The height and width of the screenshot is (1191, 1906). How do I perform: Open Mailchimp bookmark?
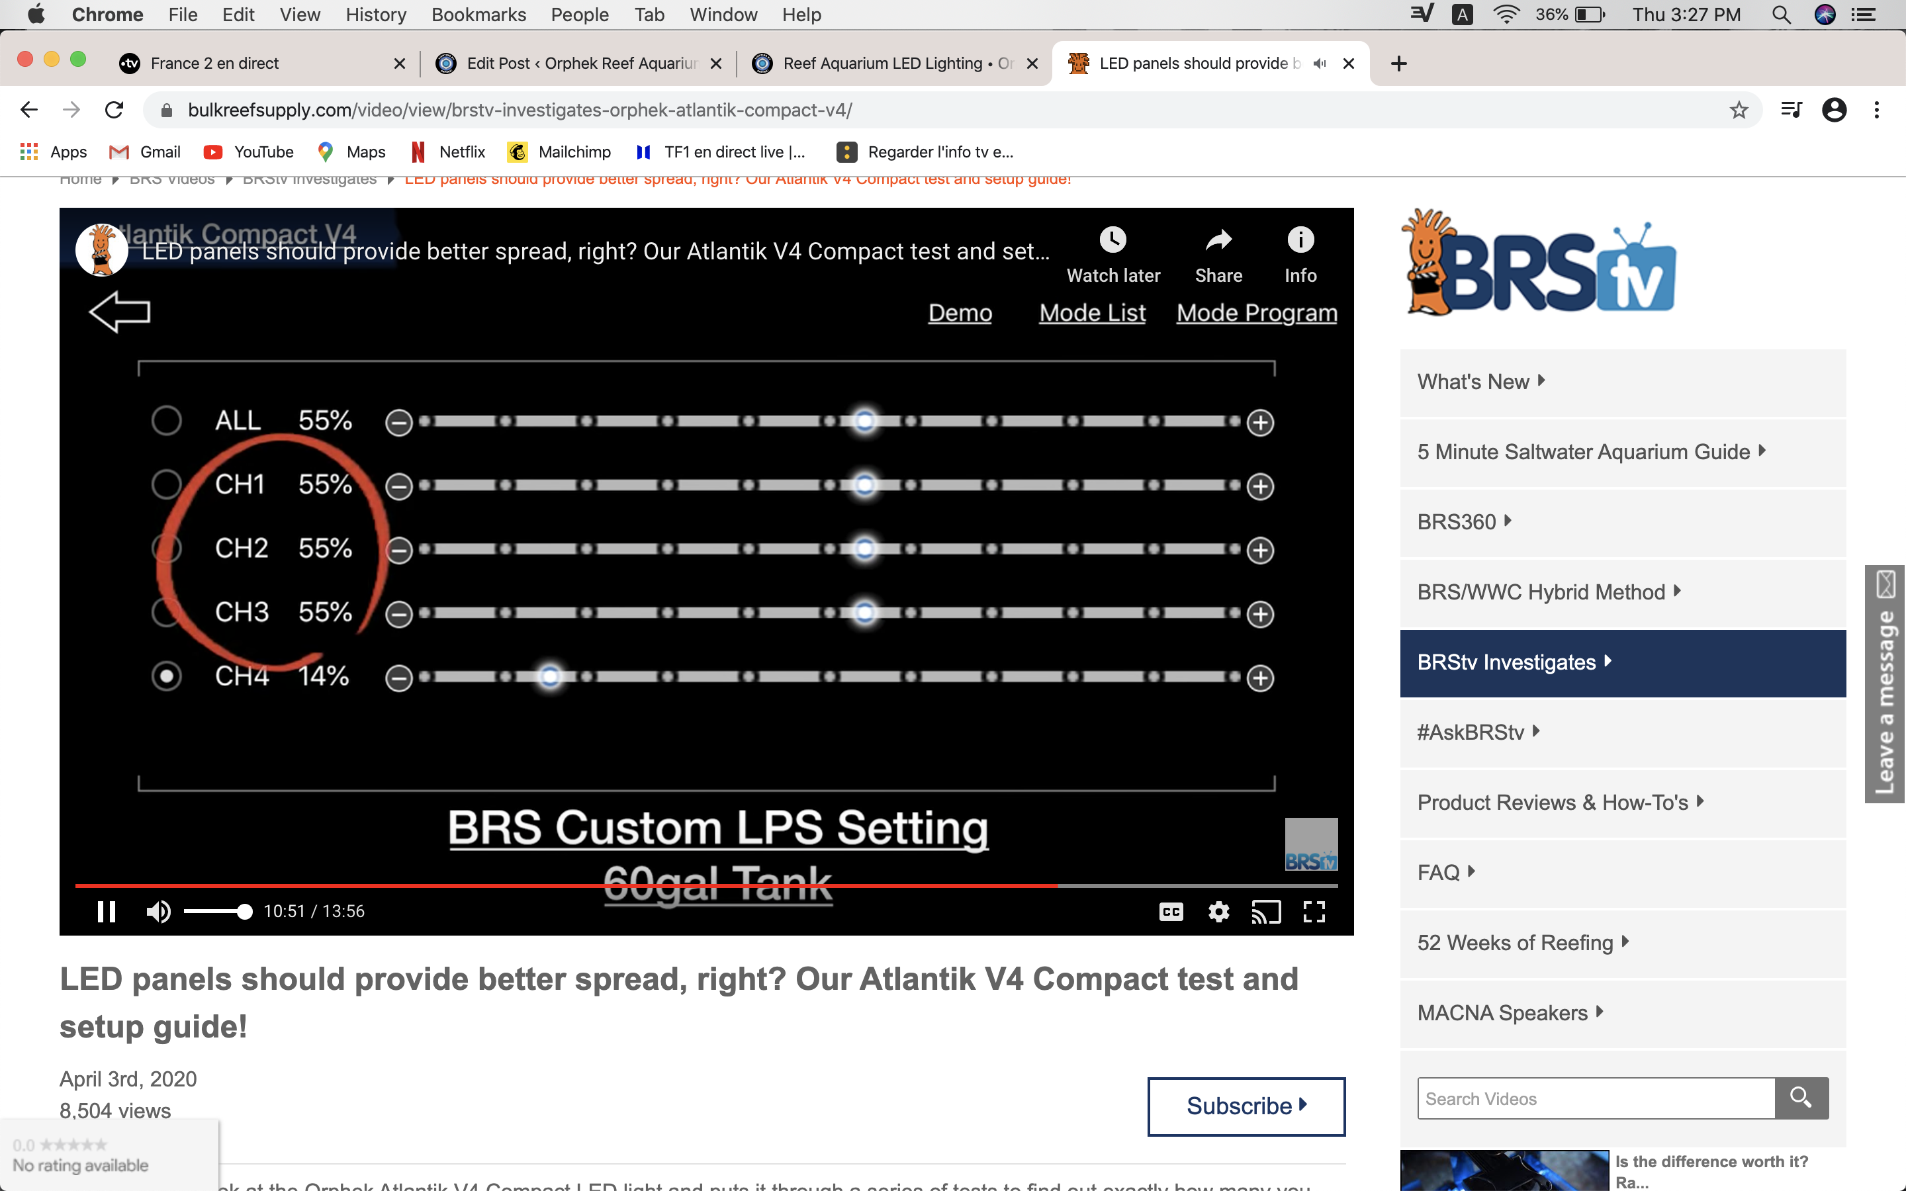point(559,152)
